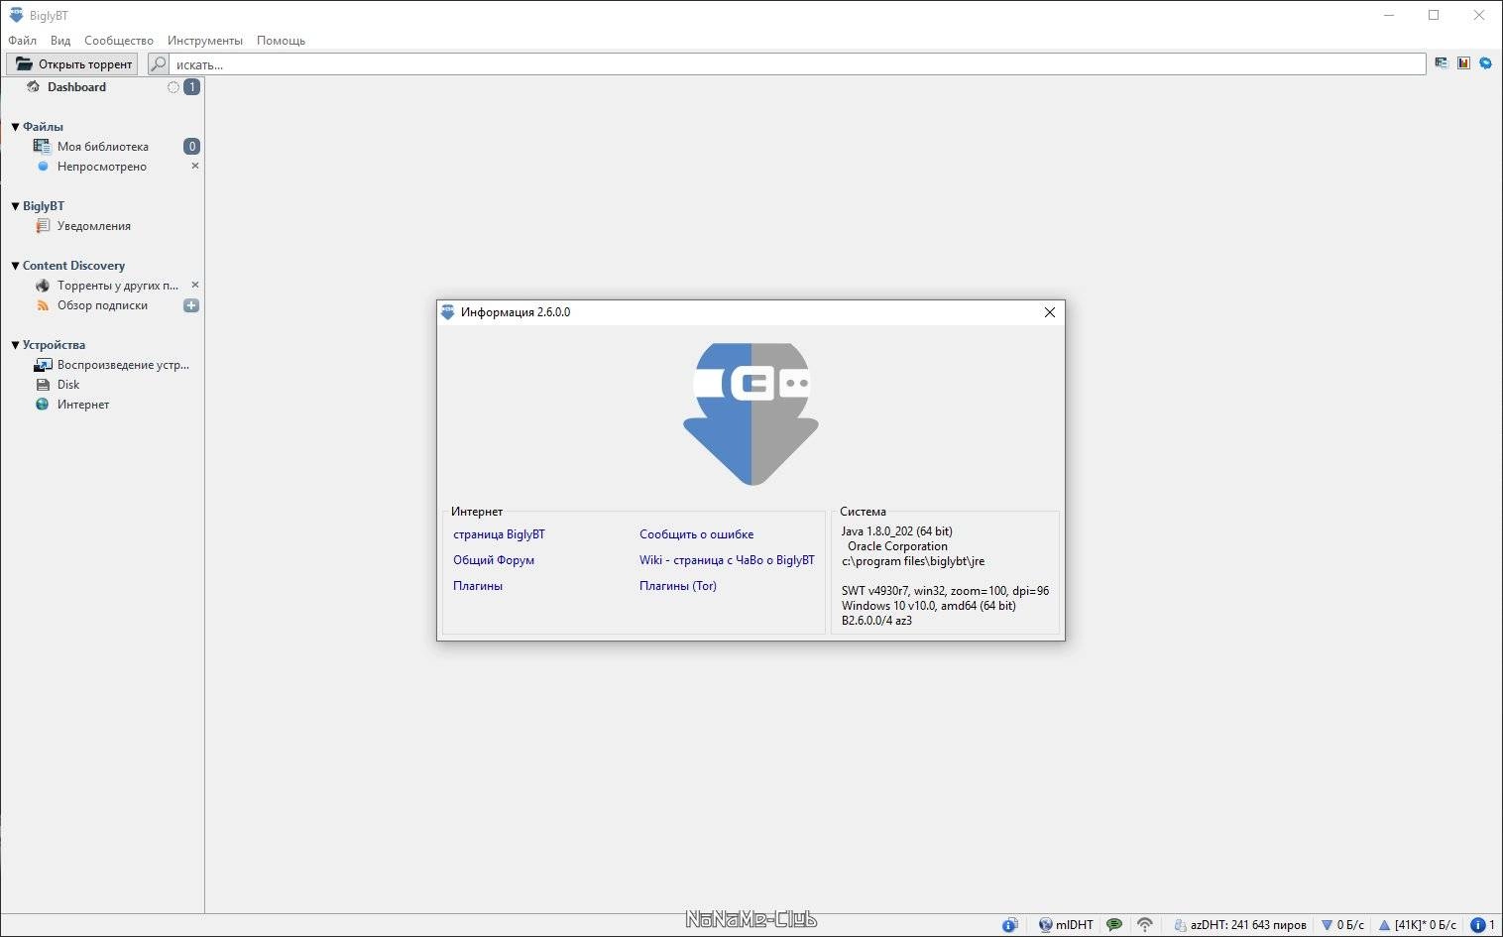1503x937 pixels.
Task: Click the Моя библиотека library icon
Action: [x=42, y=147]
